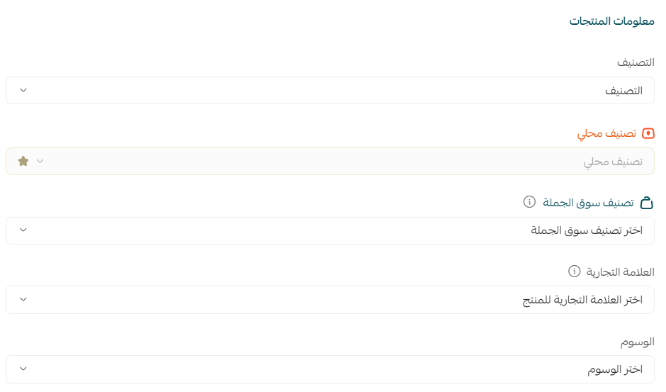
Task: Click the معلومات المنتجات section heading
Action: pos(611,21)
